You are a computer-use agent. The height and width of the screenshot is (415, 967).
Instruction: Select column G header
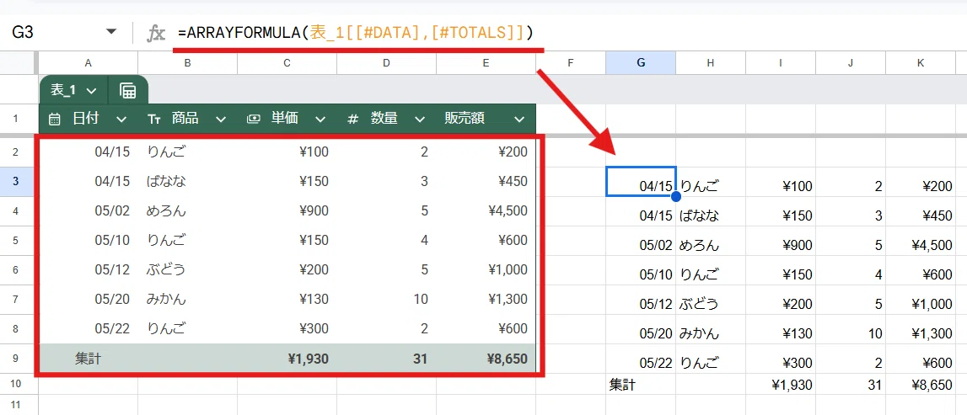pyautogui.click(x=641, y=62)
